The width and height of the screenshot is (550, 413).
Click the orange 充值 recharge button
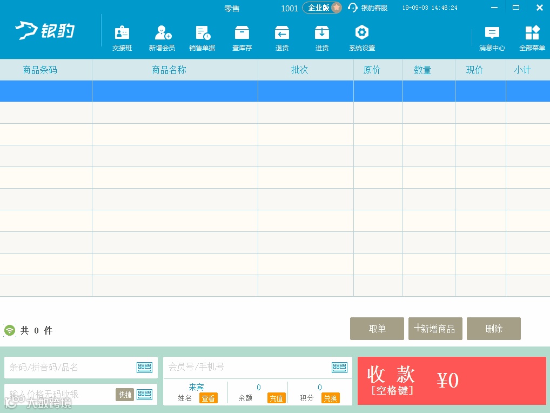[x=277, y=398]
